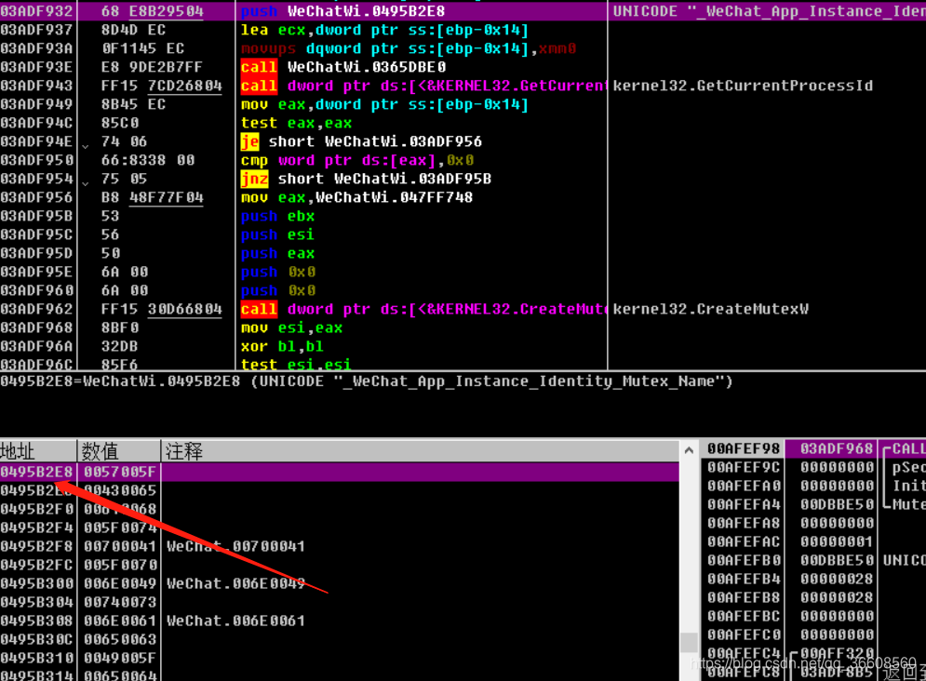Select dump row 0495B300 with WeChat.006E0049

pos(340,583)
